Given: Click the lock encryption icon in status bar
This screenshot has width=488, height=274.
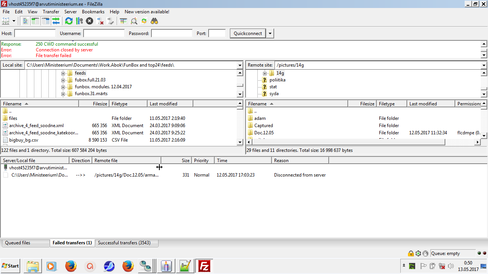Looking at the screenshot, I should 411,253.
